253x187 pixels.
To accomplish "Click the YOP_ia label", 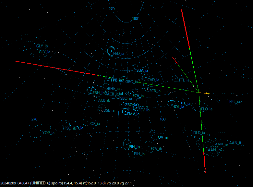I will pos(48,133).
